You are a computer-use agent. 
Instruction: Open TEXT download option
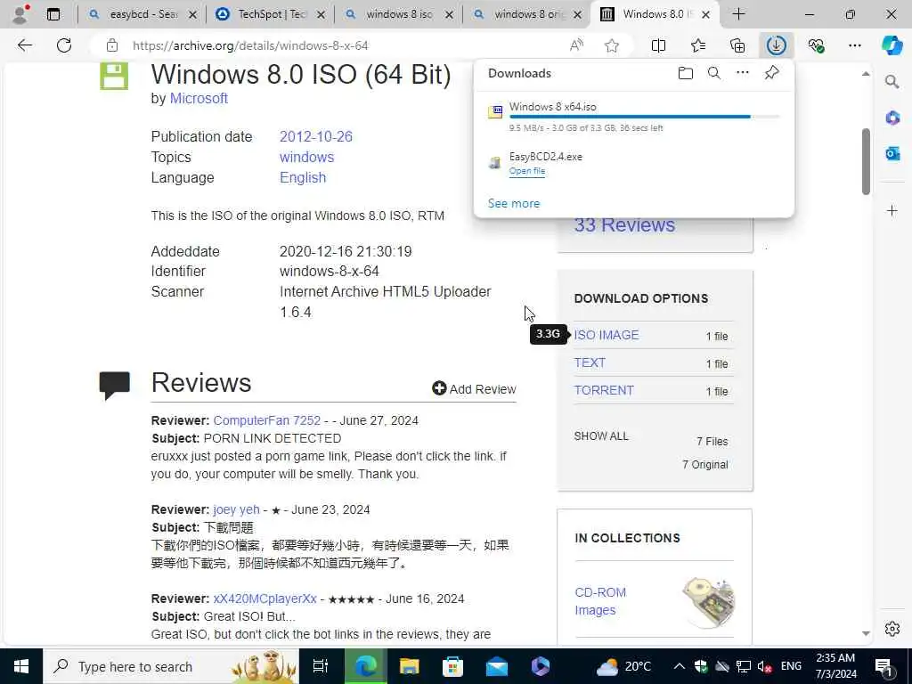click(590, 362)
